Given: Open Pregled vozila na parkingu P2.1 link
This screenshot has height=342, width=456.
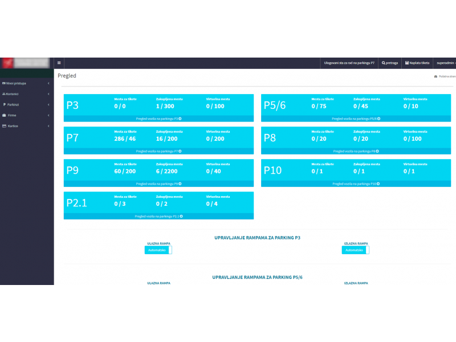Looking at the screenshot, I should tap(158, 217).
